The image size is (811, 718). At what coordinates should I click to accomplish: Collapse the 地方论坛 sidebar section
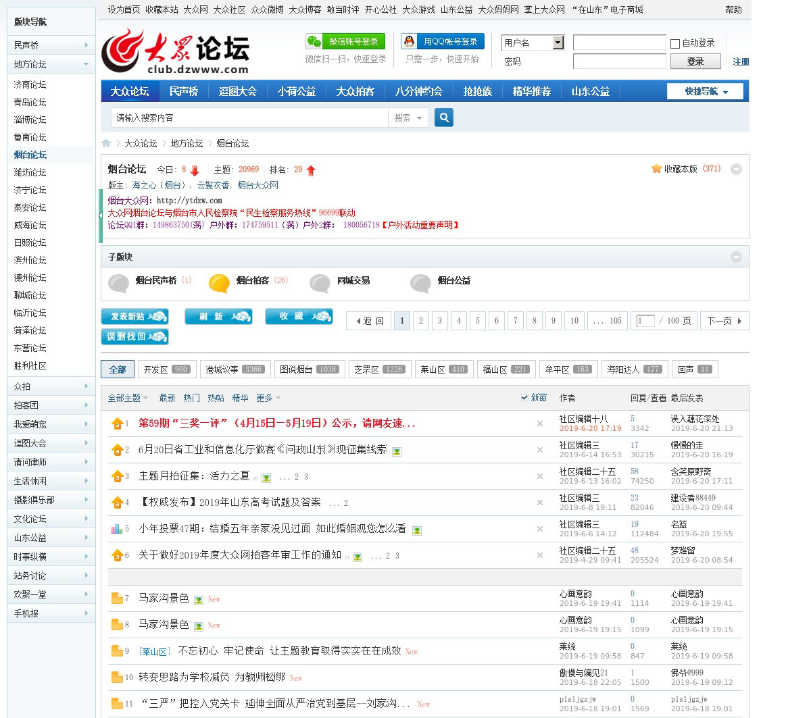[x=51, y=64]
